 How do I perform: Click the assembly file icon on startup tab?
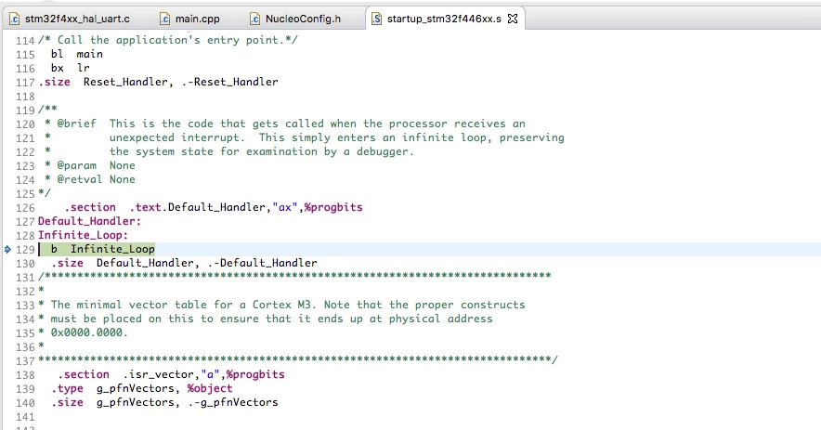pos(376,19)
